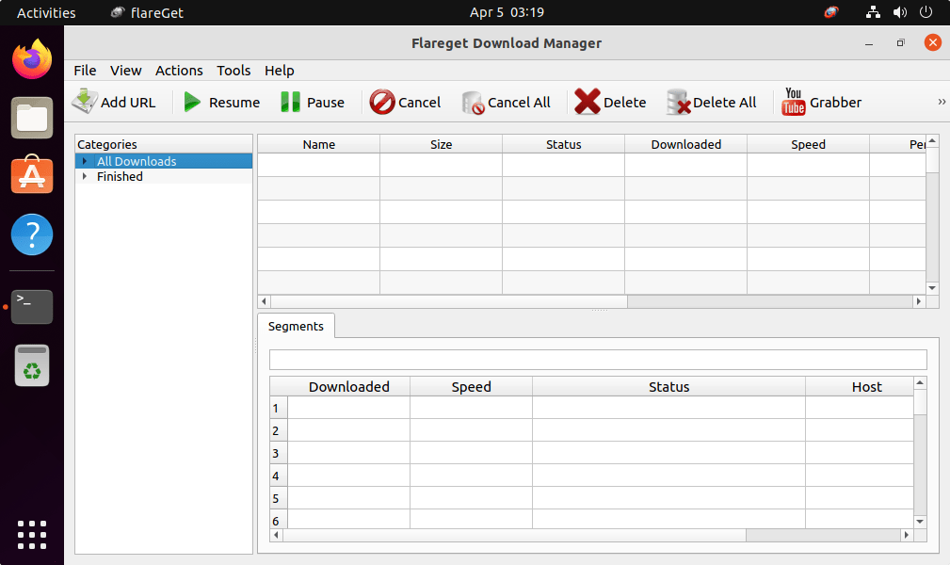
Task: Show hidden toolbar items via chevron
Action: [x=942, y=102]
